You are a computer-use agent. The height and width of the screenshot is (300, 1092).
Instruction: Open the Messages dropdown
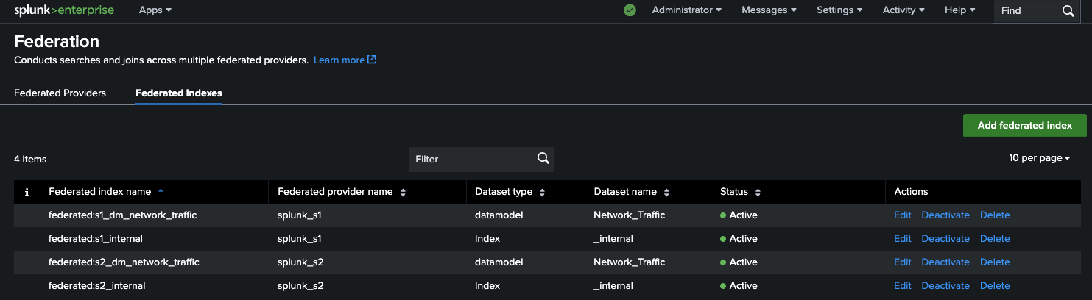click(769, 10)
